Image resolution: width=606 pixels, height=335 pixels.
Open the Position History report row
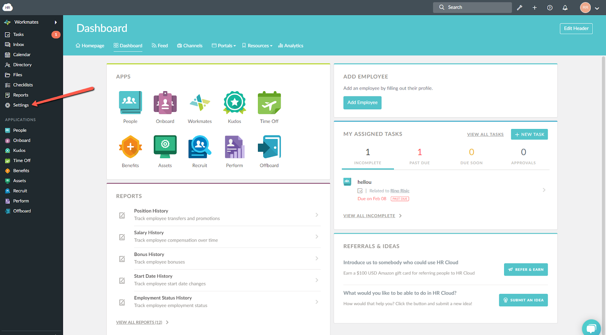pyautogui.click(x=219, y=215)
